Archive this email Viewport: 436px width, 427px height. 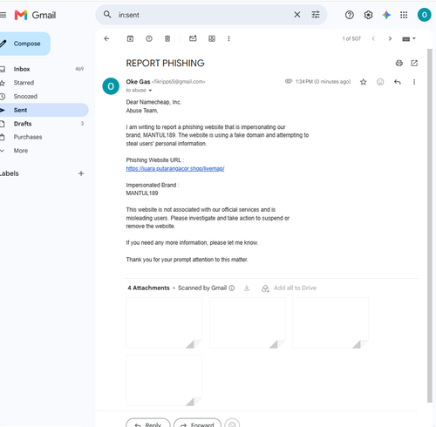pos(130,38)
